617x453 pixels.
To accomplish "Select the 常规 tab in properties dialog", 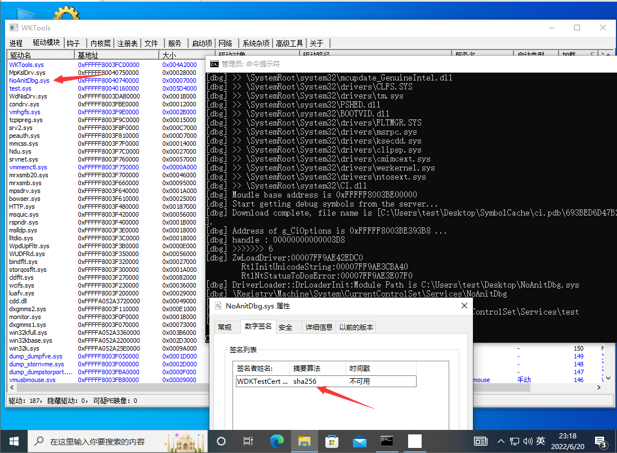I will [x=225, y=327].
